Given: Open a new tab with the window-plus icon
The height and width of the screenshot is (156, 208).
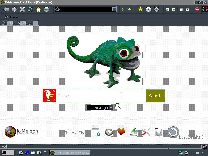Looking at the screenshot, I should pyautogui.click(x=181, y=9).
